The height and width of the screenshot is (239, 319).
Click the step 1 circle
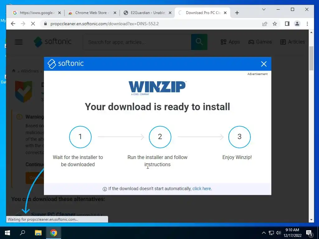(x=80, y=137)
